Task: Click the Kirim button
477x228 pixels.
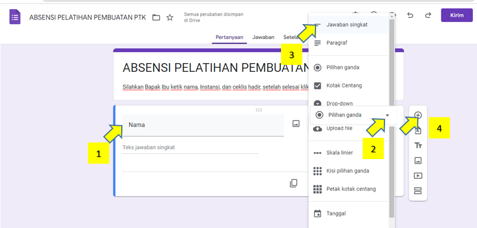Action: [x=457, y=15]
